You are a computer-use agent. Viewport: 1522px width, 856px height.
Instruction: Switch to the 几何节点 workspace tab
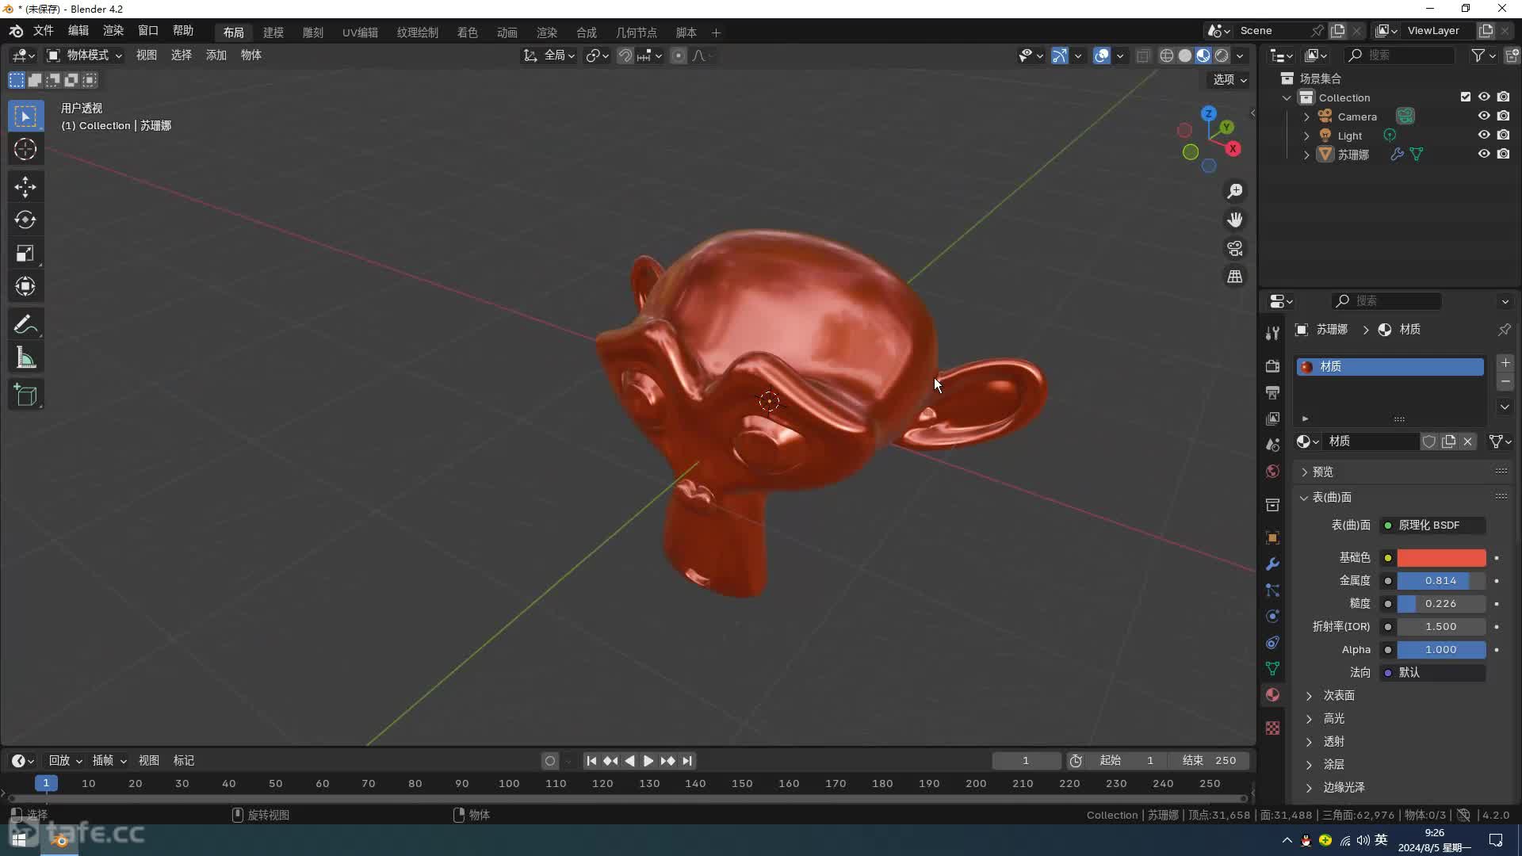point(637,32)
